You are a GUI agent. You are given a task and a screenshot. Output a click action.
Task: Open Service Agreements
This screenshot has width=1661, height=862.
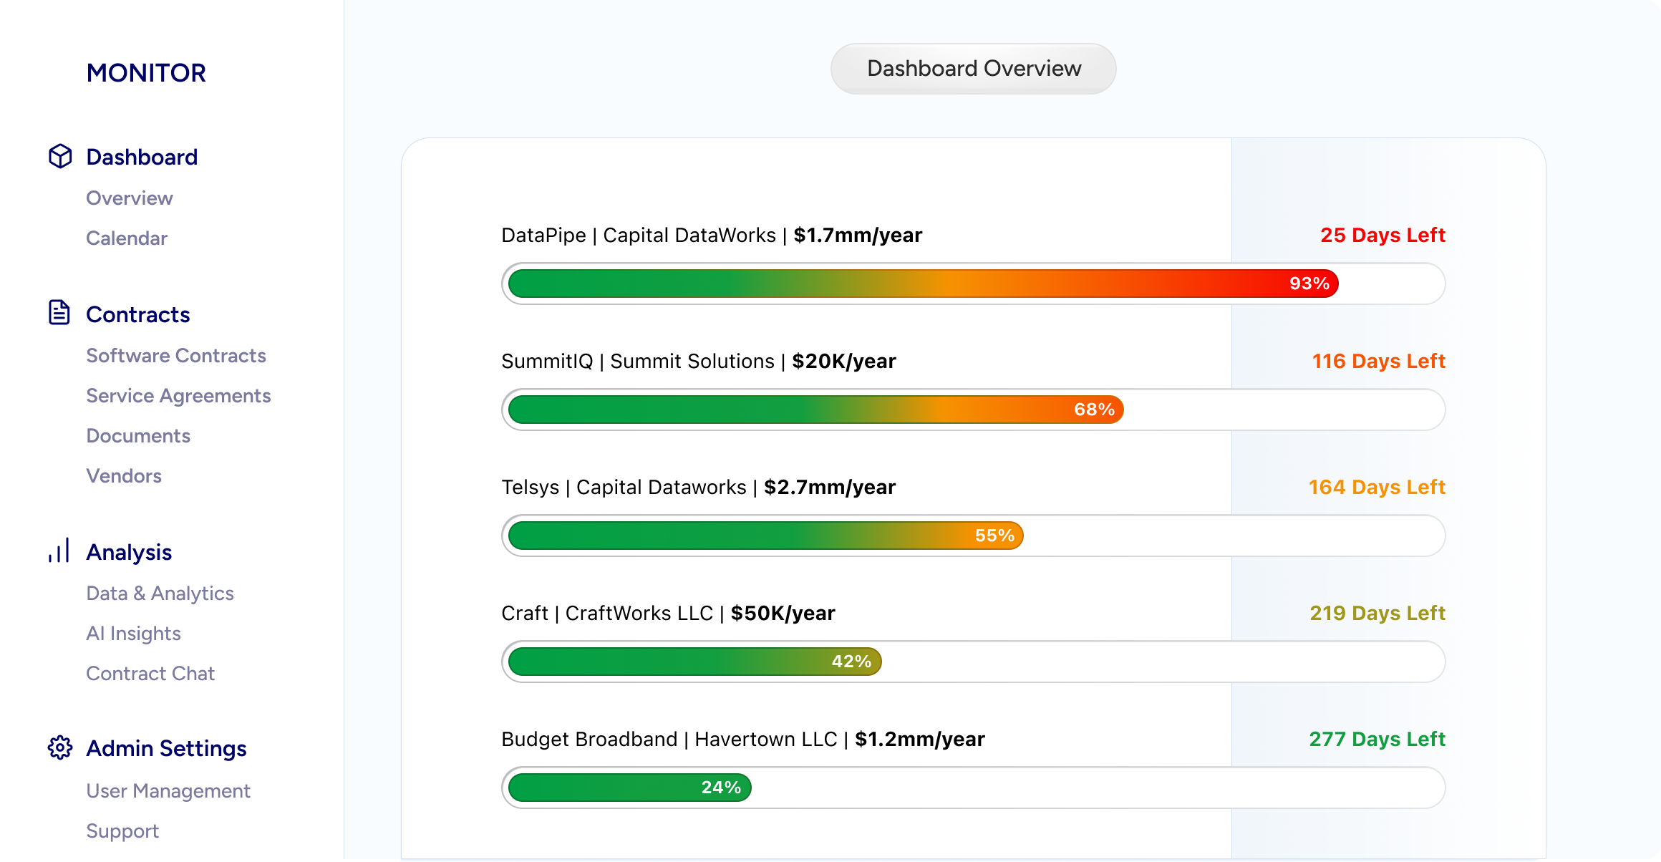point(178,396)
